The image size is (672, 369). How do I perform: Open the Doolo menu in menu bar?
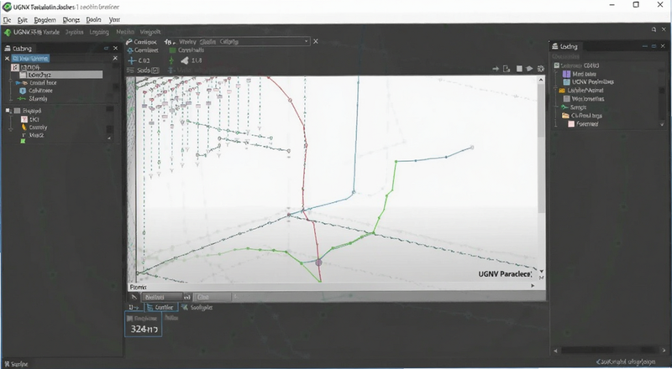coord(93,19)
